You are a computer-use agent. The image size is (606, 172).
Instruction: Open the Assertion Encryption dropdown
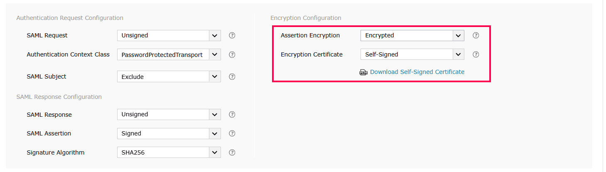coord(412,35)
